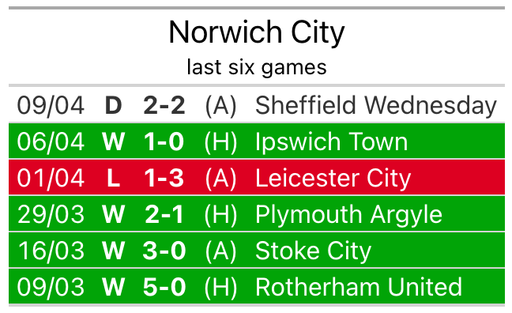Click the L loss indicator
Screen dimensions: 512x313
point(113,178)
